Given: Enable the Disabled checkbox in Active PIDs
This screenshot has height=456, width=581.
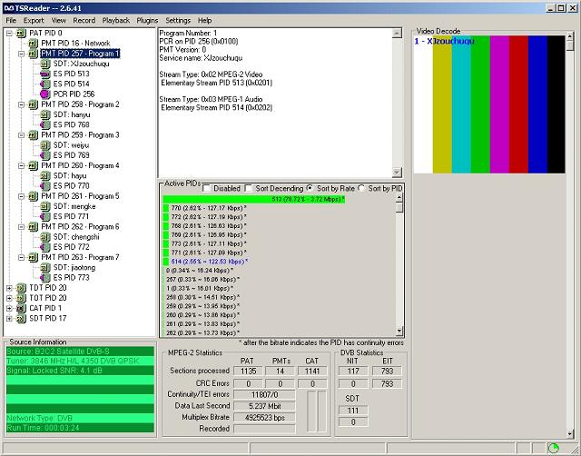Looking at the screenshot, I should point(205,188).
